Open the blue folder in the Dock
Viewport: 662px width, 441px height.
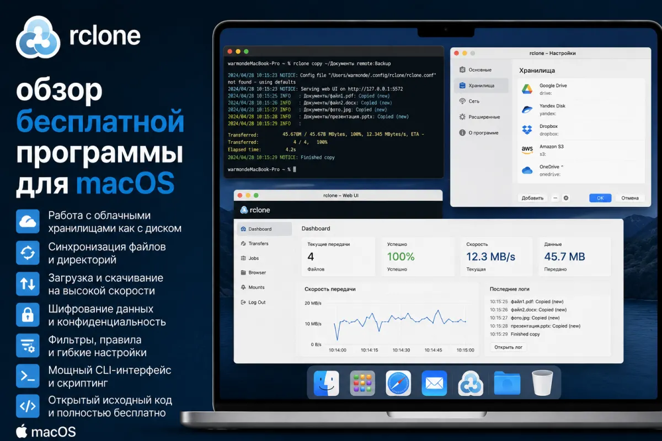click(x=507, y=383)
